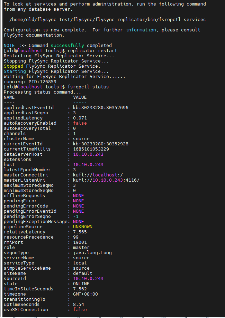Click the word "information" in the configuration message
The image size is (225, 318).
(141, 30)
